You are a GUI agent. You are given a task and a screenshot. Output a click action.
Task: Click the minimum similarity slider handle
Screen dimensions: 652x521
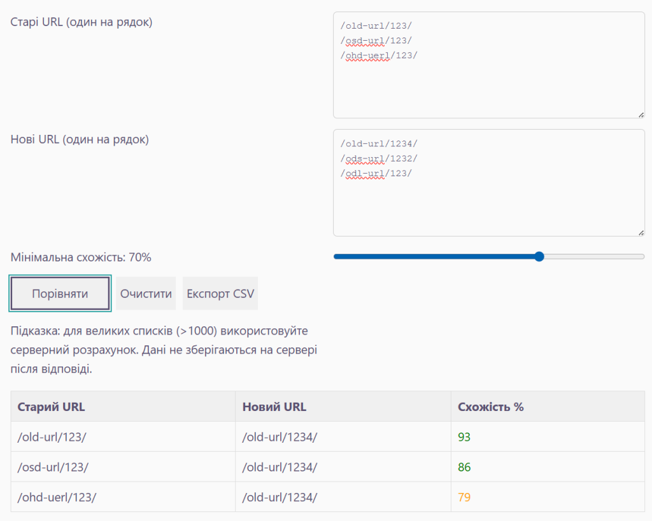539,256
